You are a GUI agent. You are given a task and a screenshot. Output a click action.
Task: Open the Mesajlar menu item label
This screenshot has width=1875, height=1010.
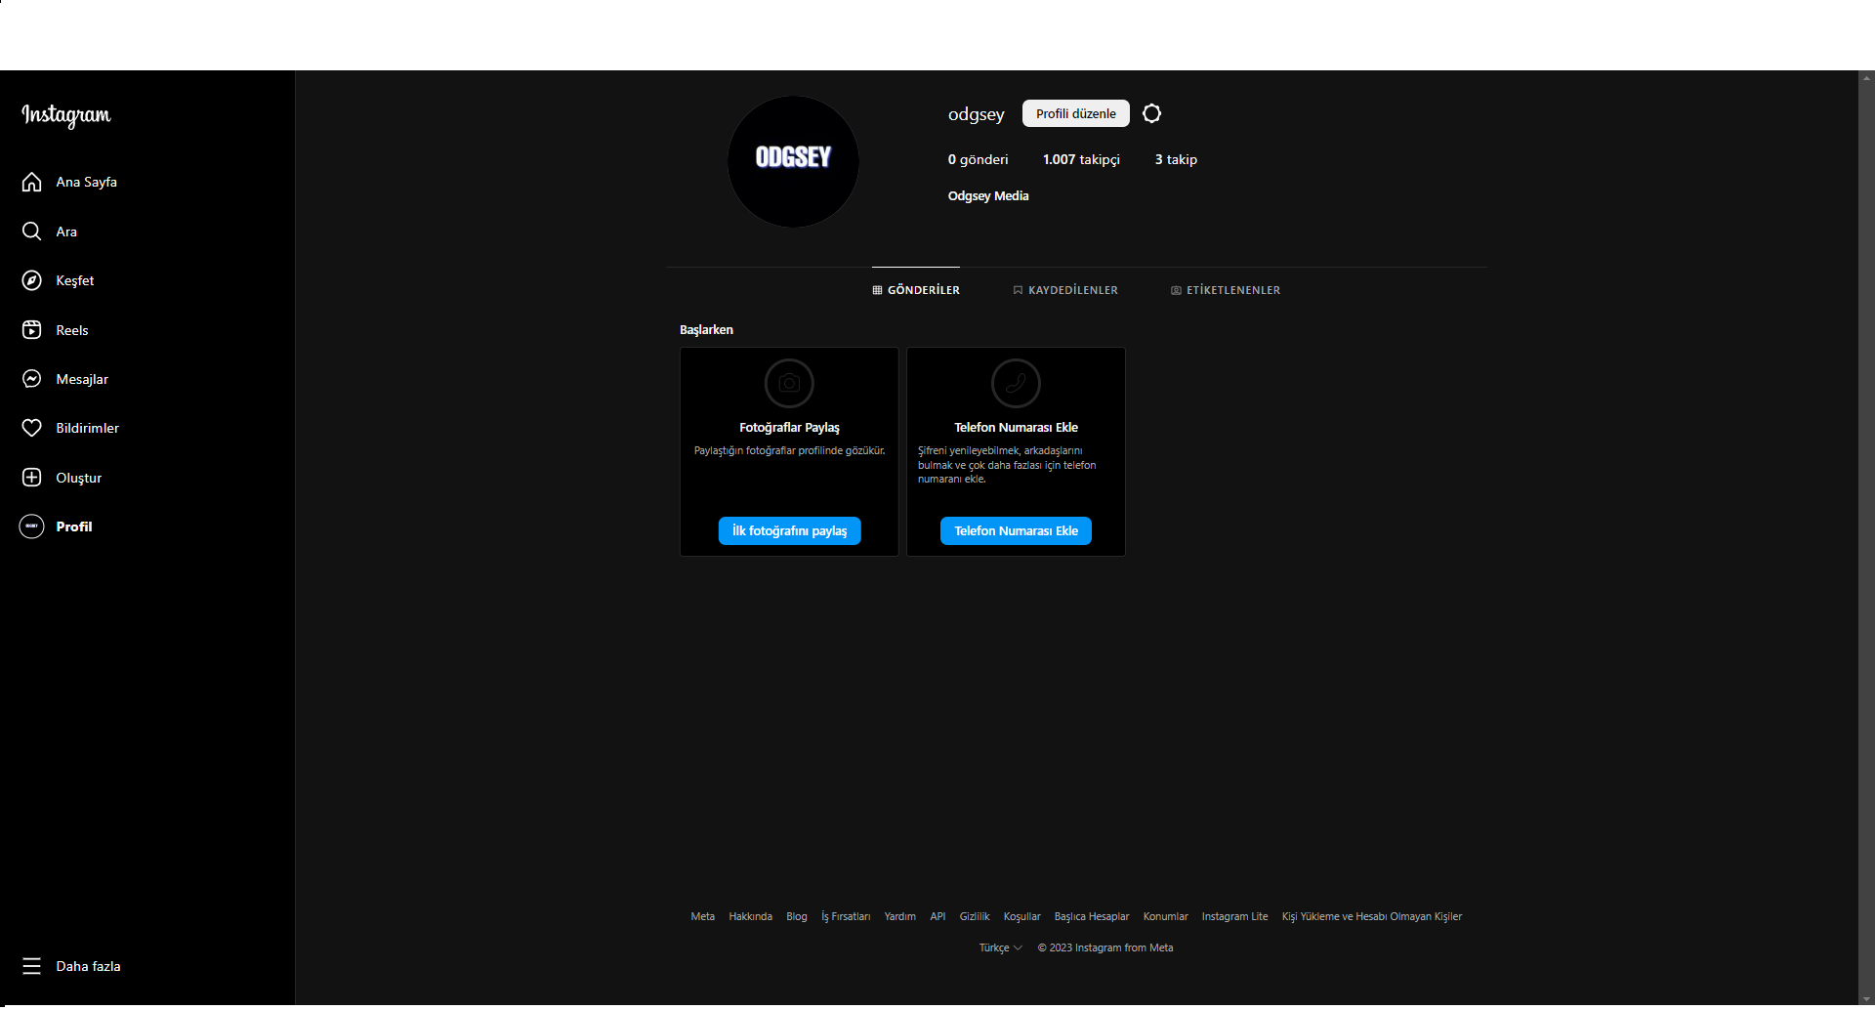click(82, 379)
